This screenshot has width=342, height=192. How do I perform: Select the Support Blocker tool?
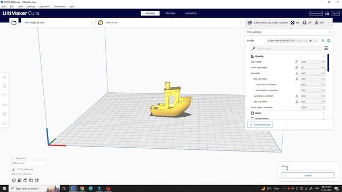(x=5, y=123)
